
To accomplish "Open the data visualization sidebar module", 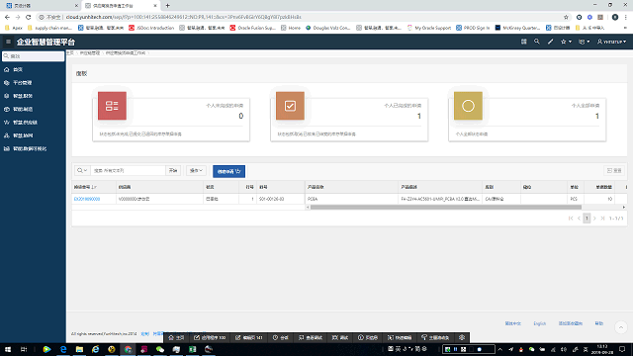I will [29, 149].
